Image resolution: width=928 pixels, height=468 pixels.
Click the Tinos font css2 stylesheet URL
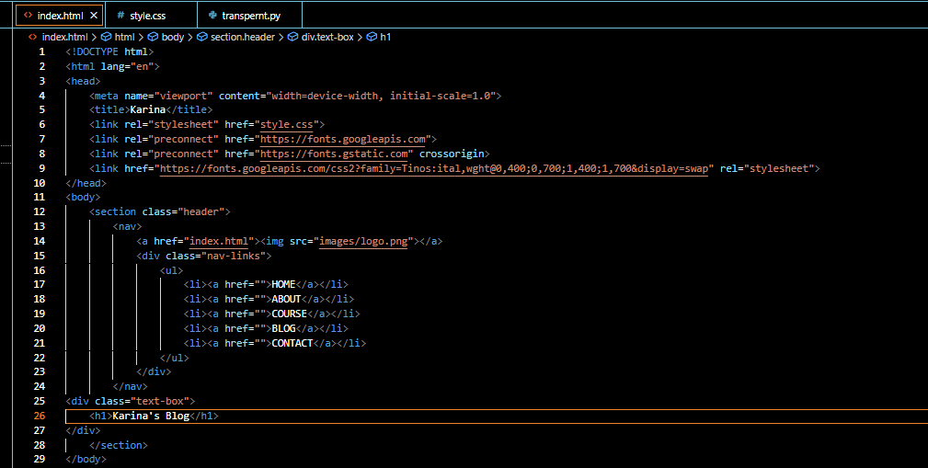coord(434,168)
